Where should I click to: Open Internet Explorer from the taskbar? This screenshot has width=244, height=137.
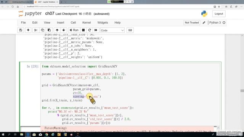53,134
